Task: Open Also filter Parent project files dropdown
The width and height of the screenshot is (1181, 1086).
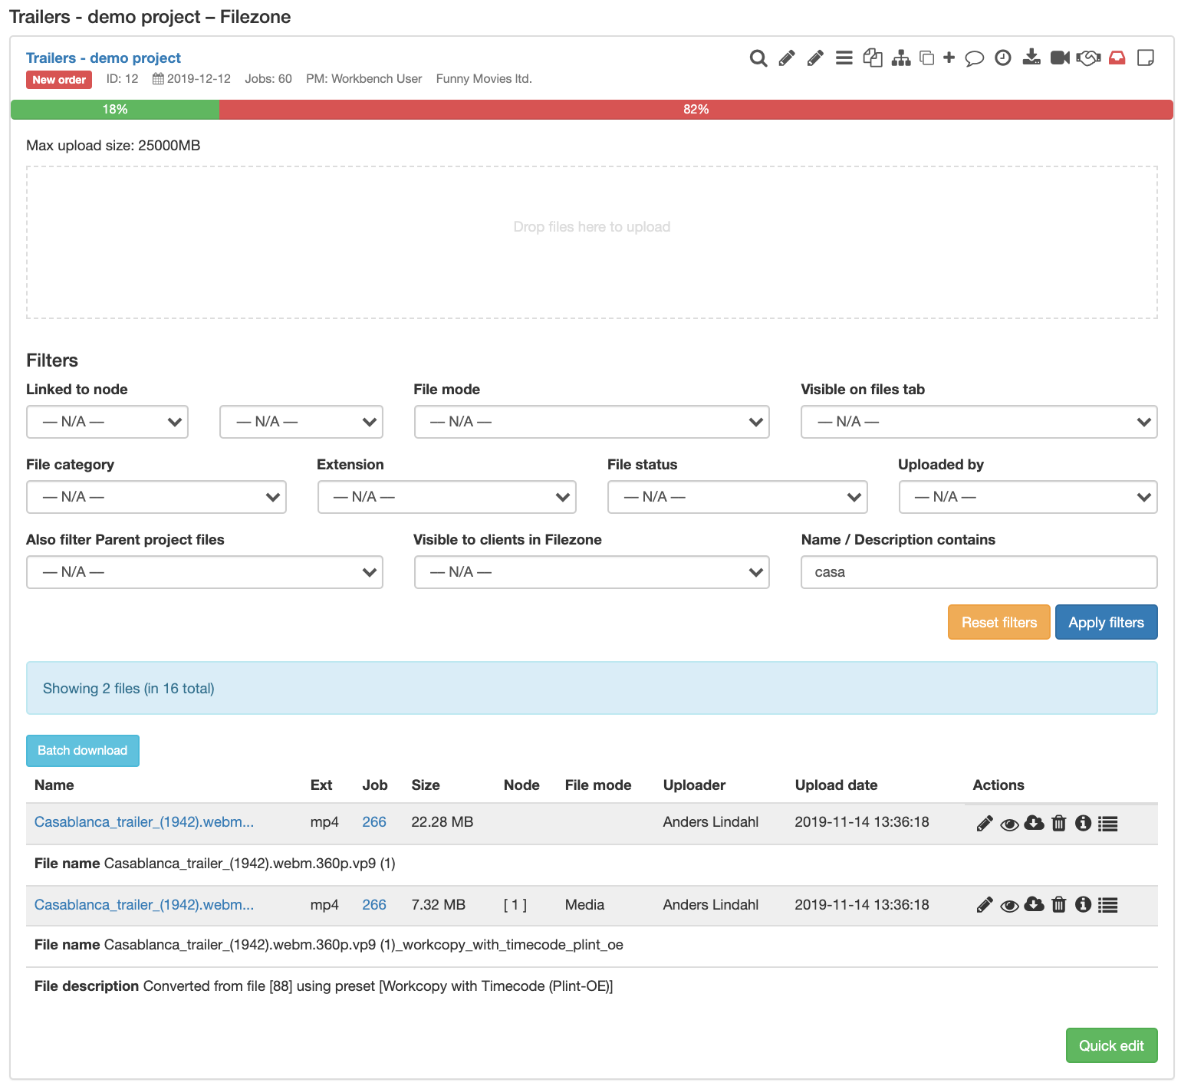Action: (x=205, y=572)
